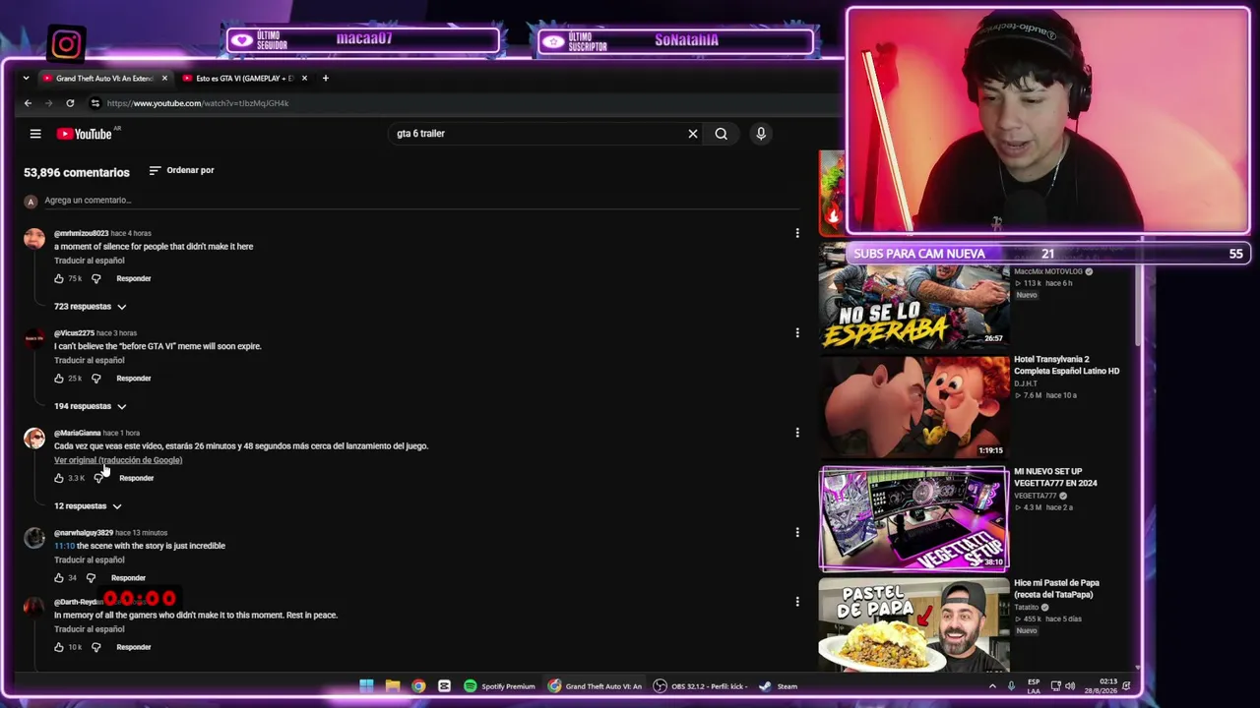
Task: Open options menu for @MariaGianna comment
Action: click(x=797, y=433)
